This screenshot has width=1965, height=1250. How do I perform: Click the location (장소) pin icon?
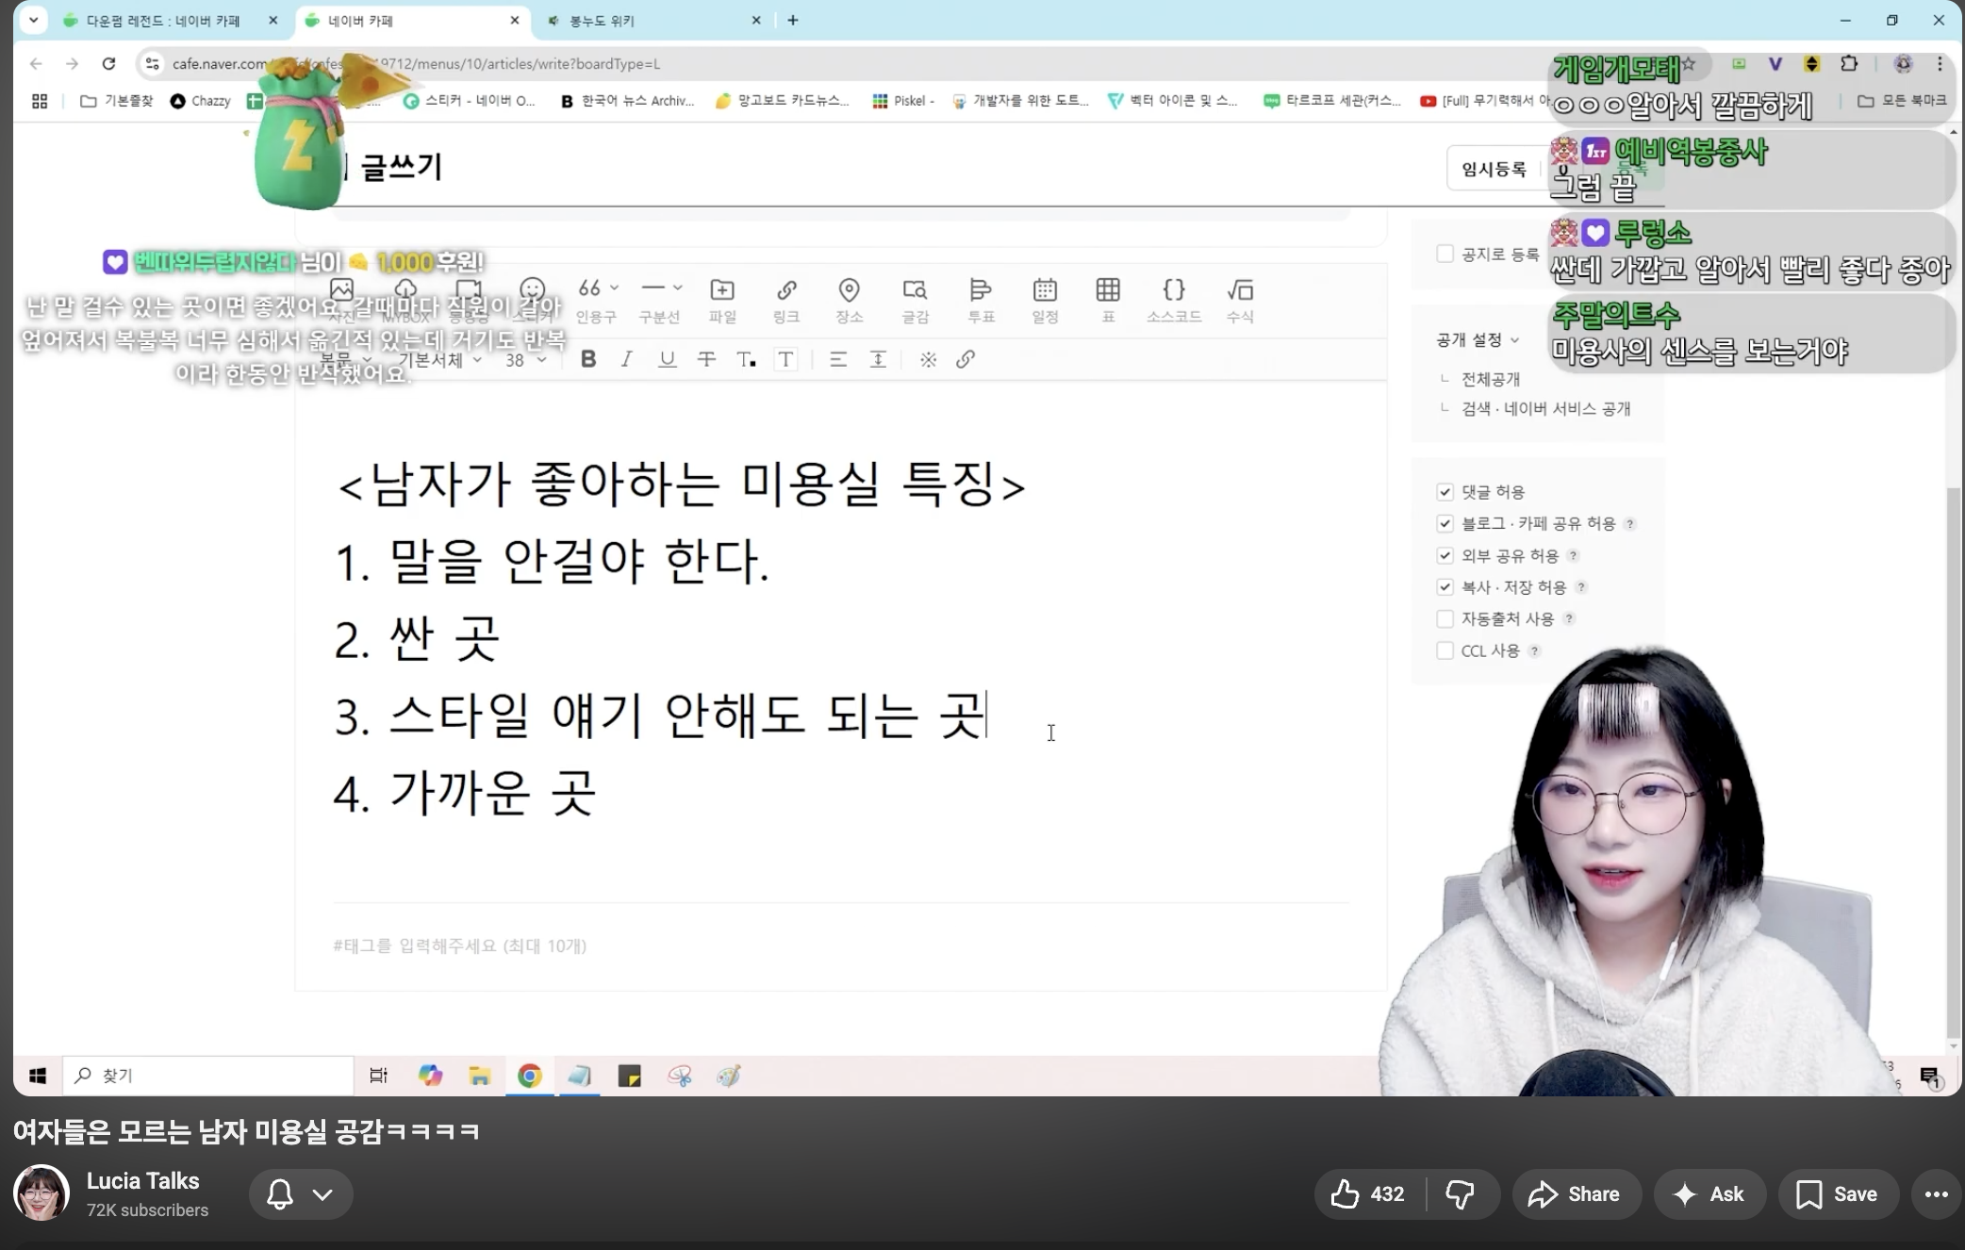849,290
